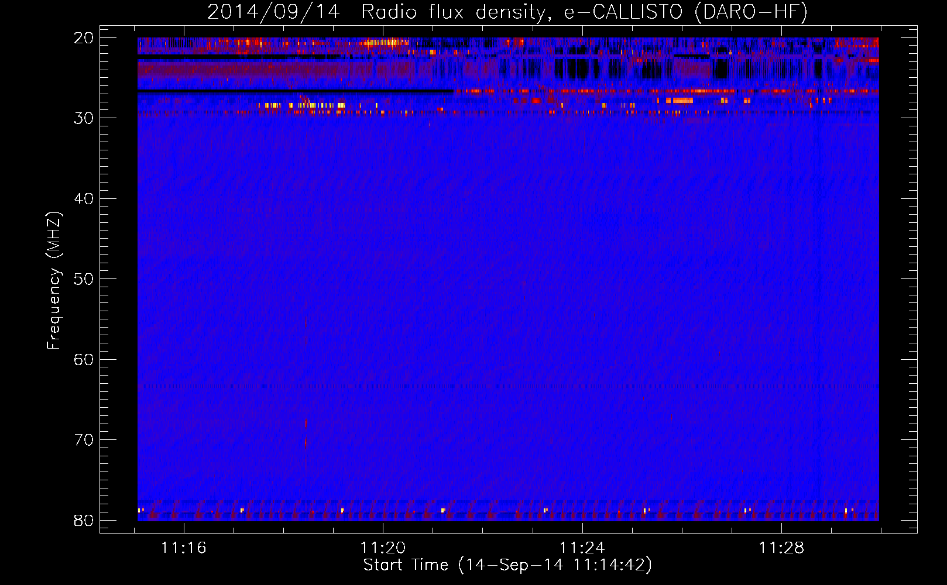Screen dimensions: 947x585
Task: Click the 80 MHz frequency tick label
Action: point(84,521)
